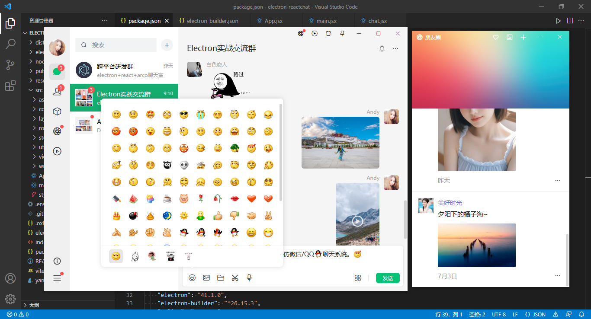The image size is (591, 319).
Task: Open the Explorer view in VS Code activity bar
Action: [10, 23]
